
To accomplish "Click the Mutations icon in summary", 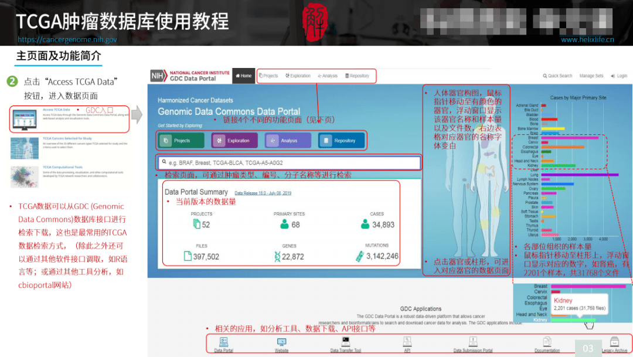I will click(359, 256).
